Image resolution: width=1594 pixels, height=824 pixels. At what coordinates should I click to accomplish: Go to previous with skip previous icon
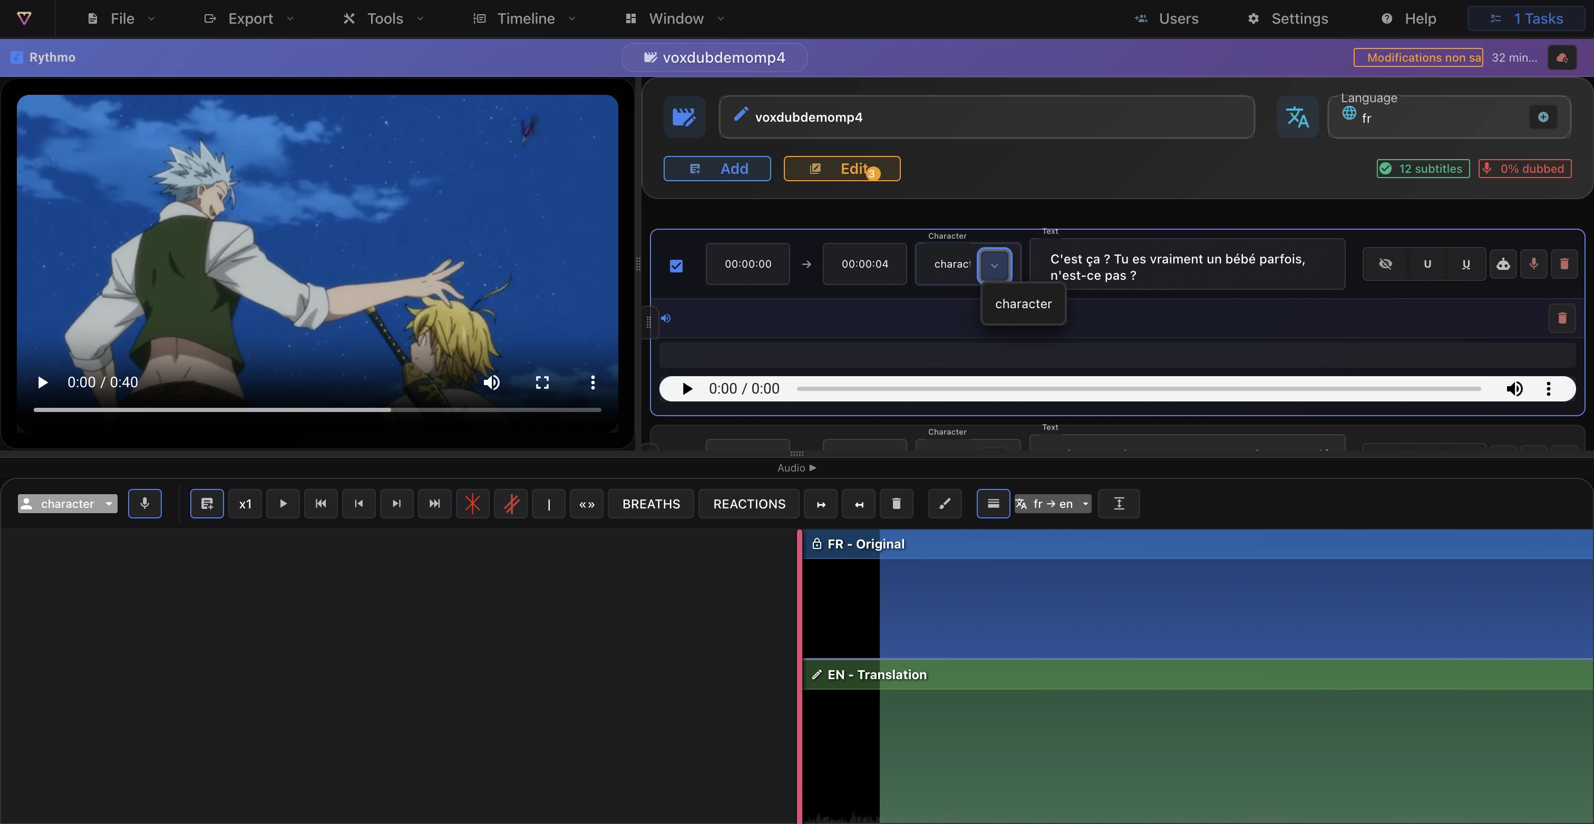point(359,504)
